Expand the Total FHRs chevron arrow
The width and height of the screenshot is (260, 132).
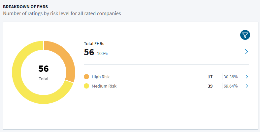tap(246, 52)
